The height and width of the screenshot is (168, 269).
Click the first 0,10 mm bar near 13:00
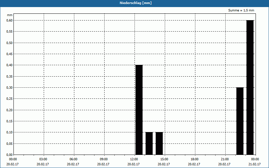[149, 143]
